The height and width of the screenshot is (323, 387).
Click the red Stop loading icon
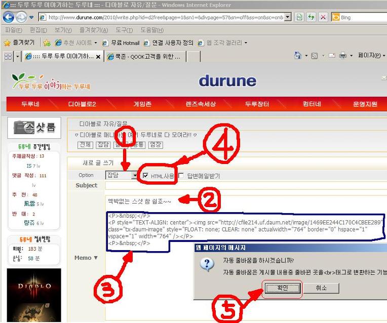pos(323,17)
